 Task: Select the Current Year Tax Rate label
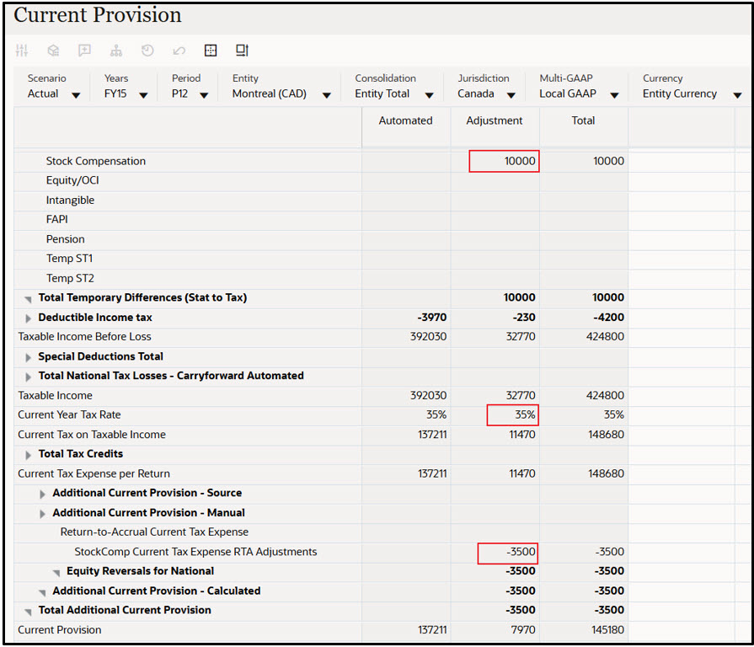click(69, 414)
